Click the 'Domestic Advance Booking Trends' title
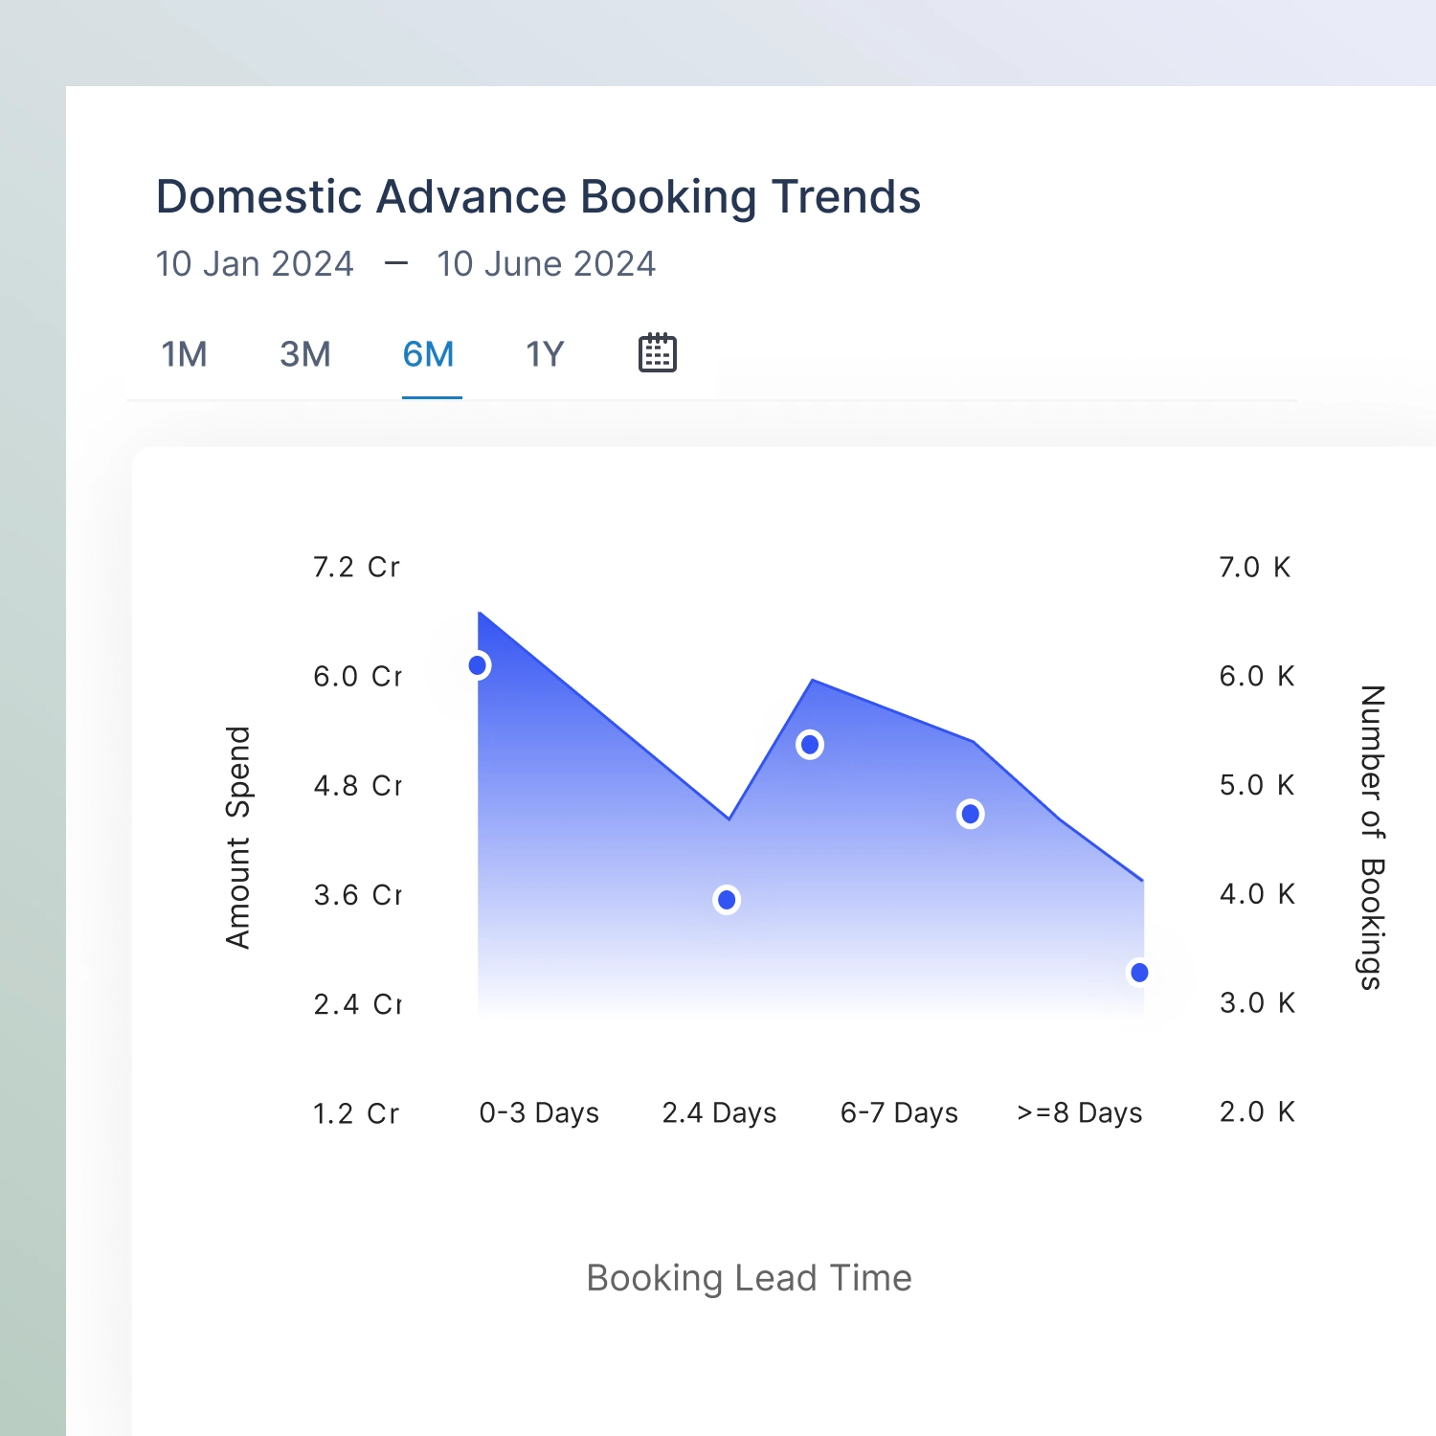This screenshot has width=1436, height=1436. click(538, 197)
